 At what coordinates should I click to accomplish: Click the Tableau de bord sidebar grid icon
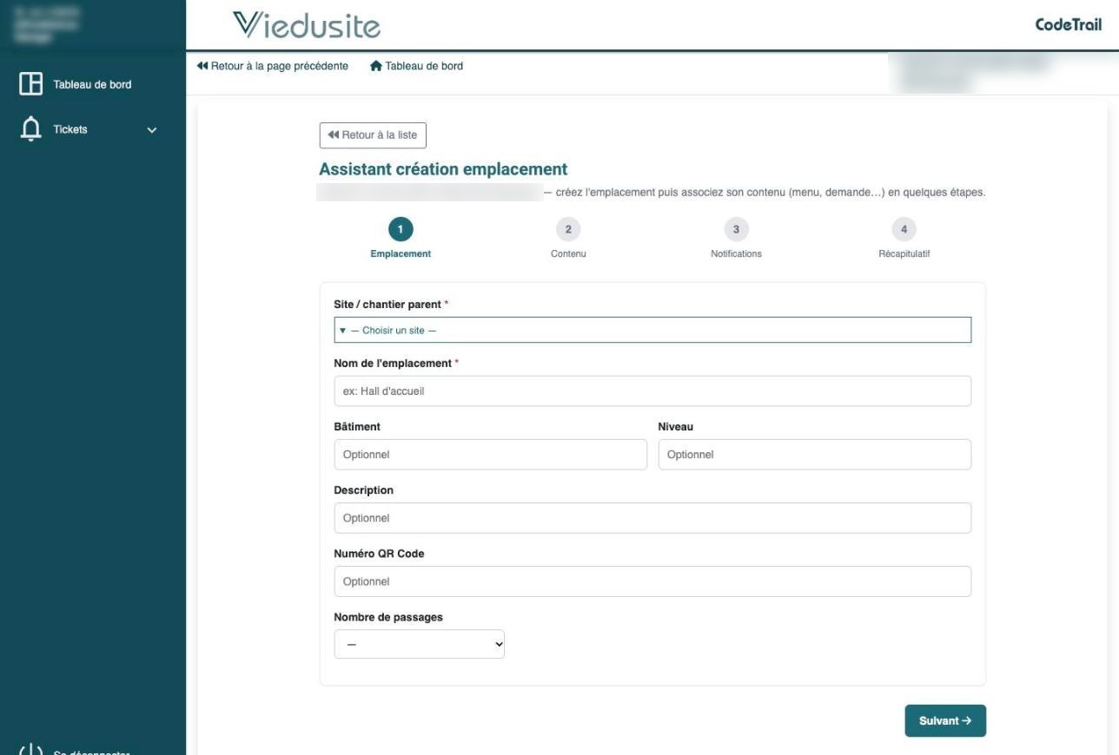point(31,83)
